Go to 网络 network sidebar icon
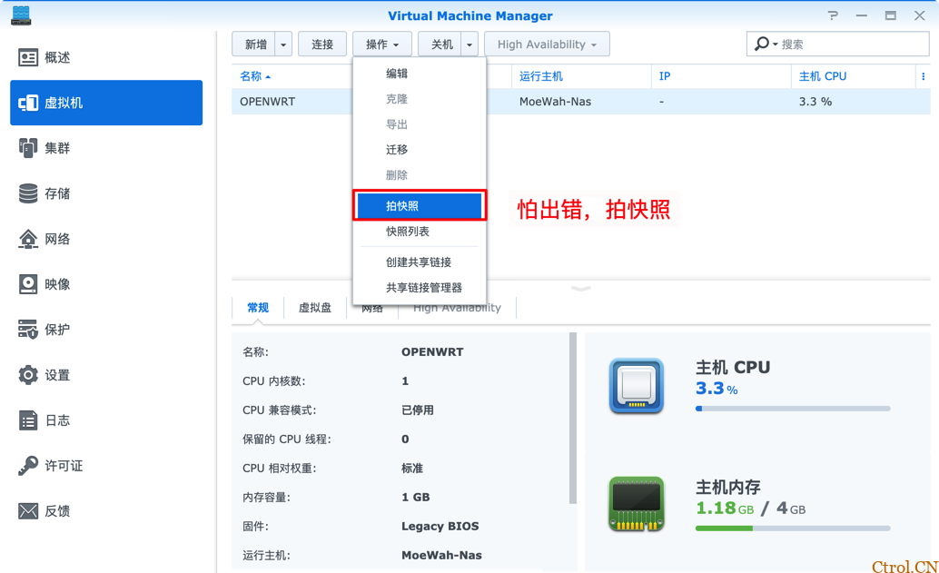The image size is (939, 573). click(28, 239)
